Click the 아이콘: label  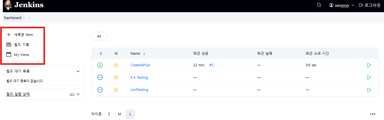point(97,114)
